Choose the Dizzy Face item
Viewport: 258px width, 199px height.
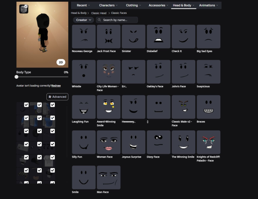(x=158, y=142)
